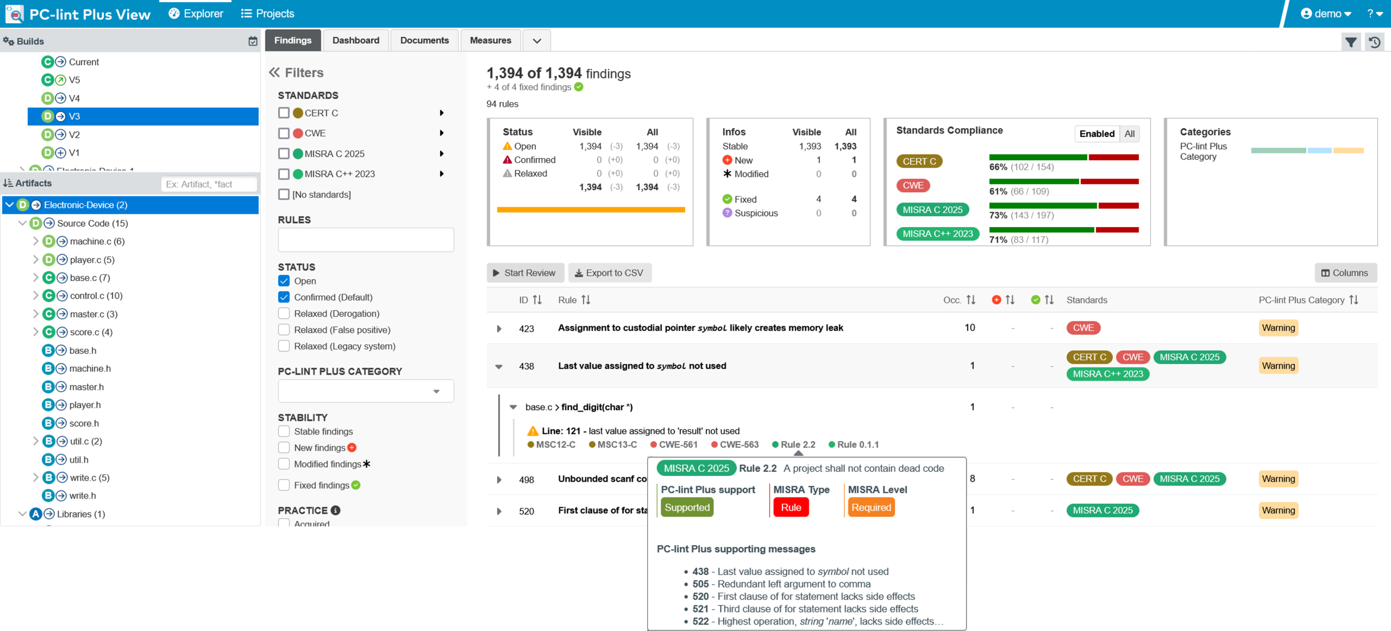
Task: Sort by PC-lint Plus Category arrows
Action: tap(1354, 300)
